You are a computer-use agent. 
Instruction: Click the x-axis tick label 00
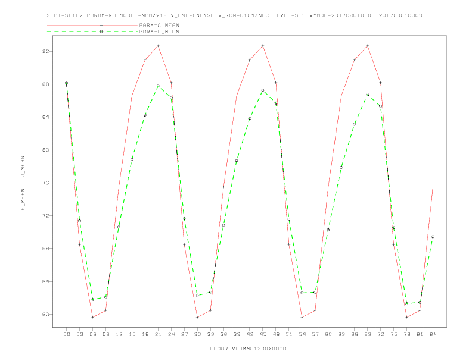67,334
